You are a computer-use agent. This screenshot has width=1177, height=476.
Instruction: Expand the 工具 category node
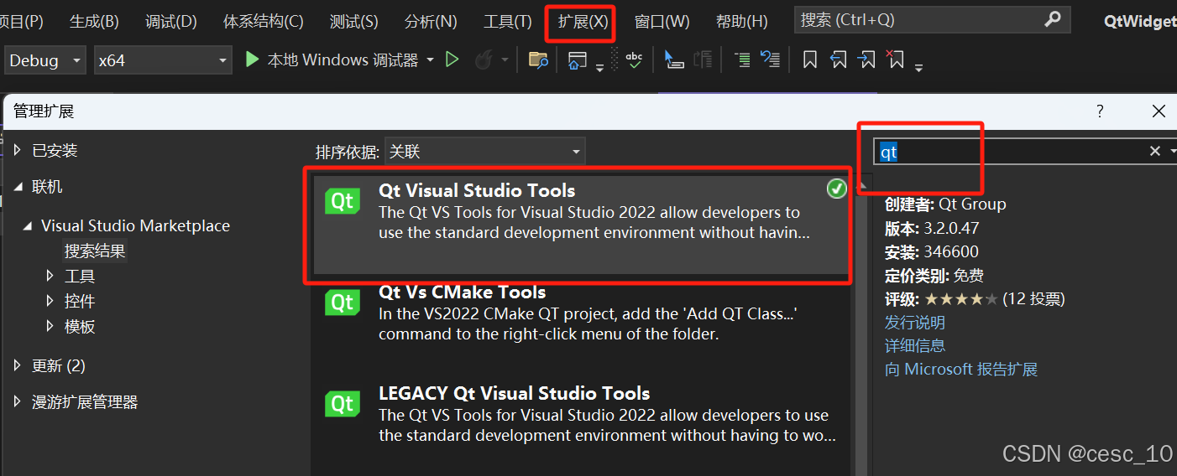pyautogui.click(x=50, y=276)
